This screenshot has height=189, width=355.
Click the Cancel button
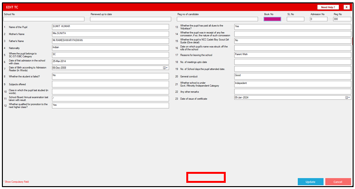pos(338,182)
